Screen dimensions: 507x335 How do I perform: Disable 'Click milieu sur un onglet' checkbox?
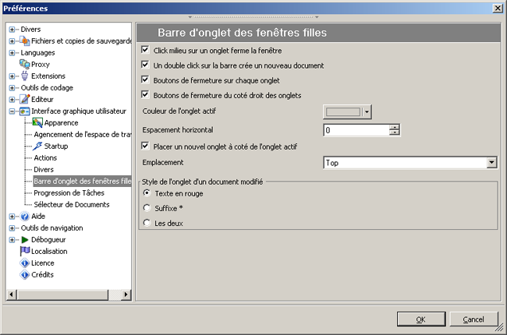[145, 51]
